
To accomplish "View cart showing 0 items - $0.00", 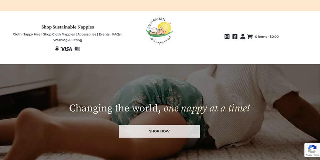I will 267,37.
